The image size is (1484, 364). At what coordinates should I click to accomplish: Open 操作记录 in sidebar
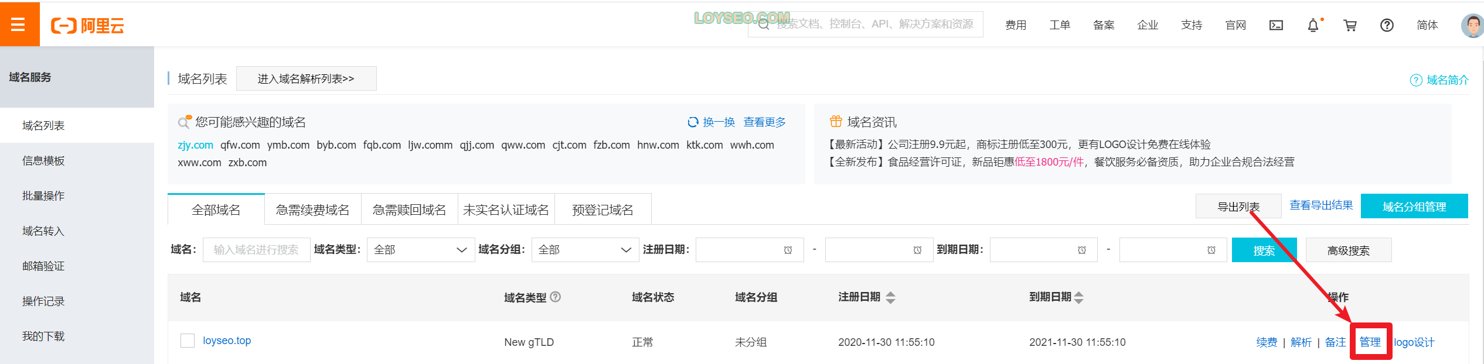point(77,301)
